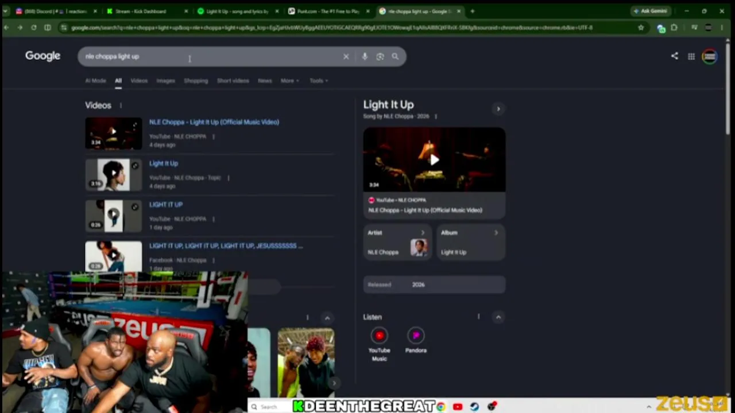Focus the browser address bar URL

332,28
